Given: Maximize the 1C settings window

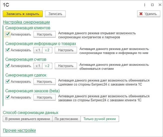Looking at the screenshot, I should pyautogui.click(x=152, y=5).
